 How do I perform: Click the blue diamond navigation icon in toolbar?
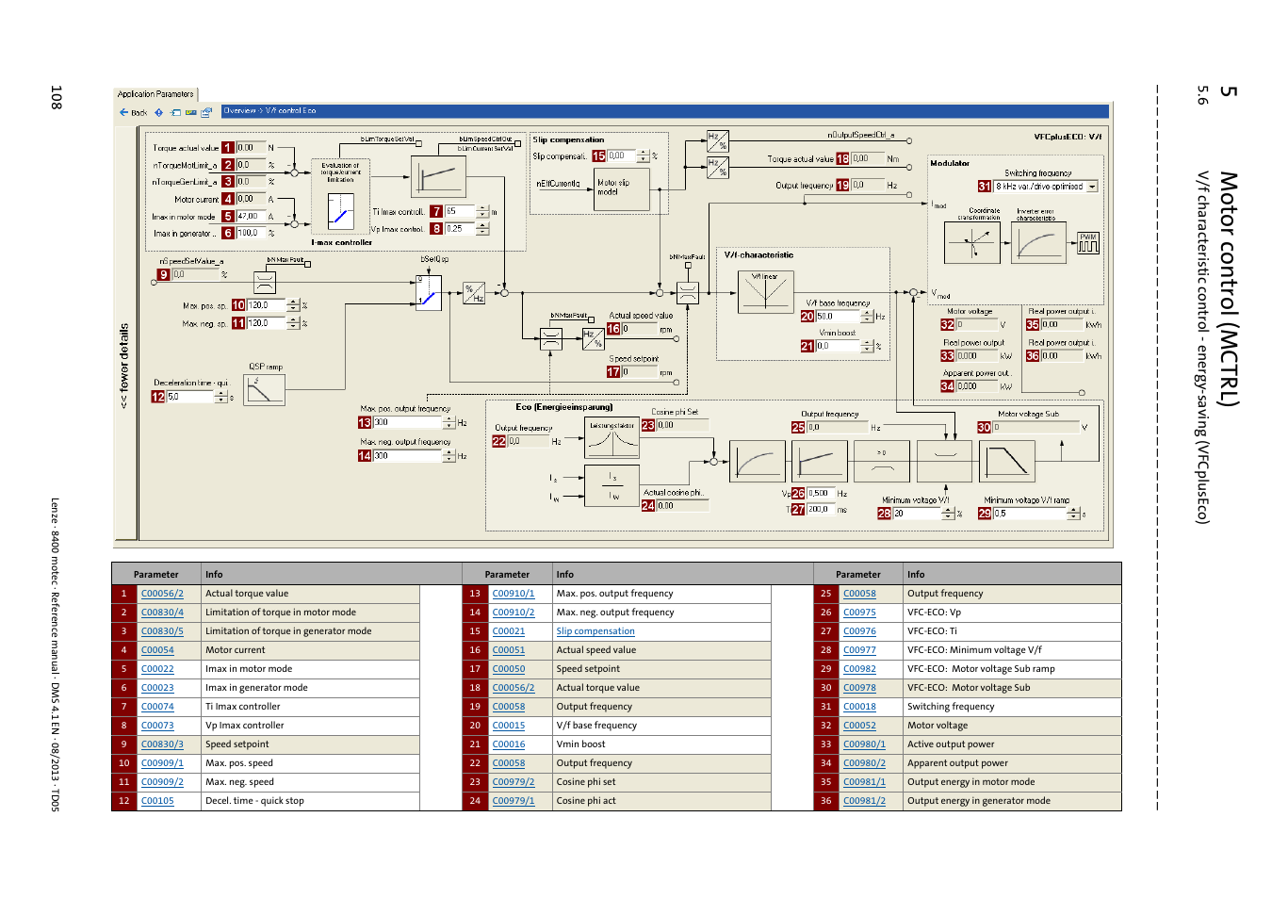click(x=159, y=112)
